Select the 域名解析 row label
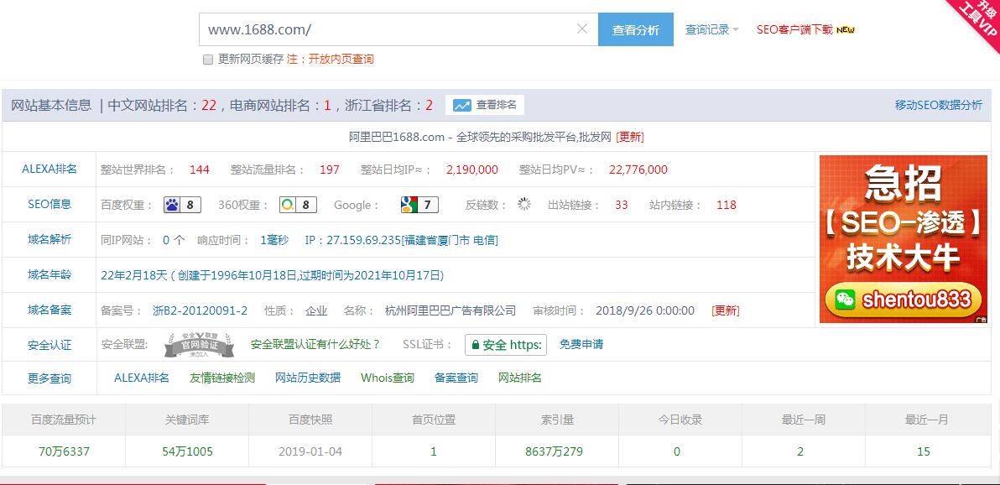The image size is (1000, 485). pos(49,239)
